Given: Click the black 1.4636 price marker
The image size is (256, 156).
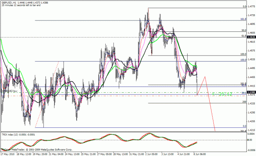Looking at the screenshot, I should 251,37.
